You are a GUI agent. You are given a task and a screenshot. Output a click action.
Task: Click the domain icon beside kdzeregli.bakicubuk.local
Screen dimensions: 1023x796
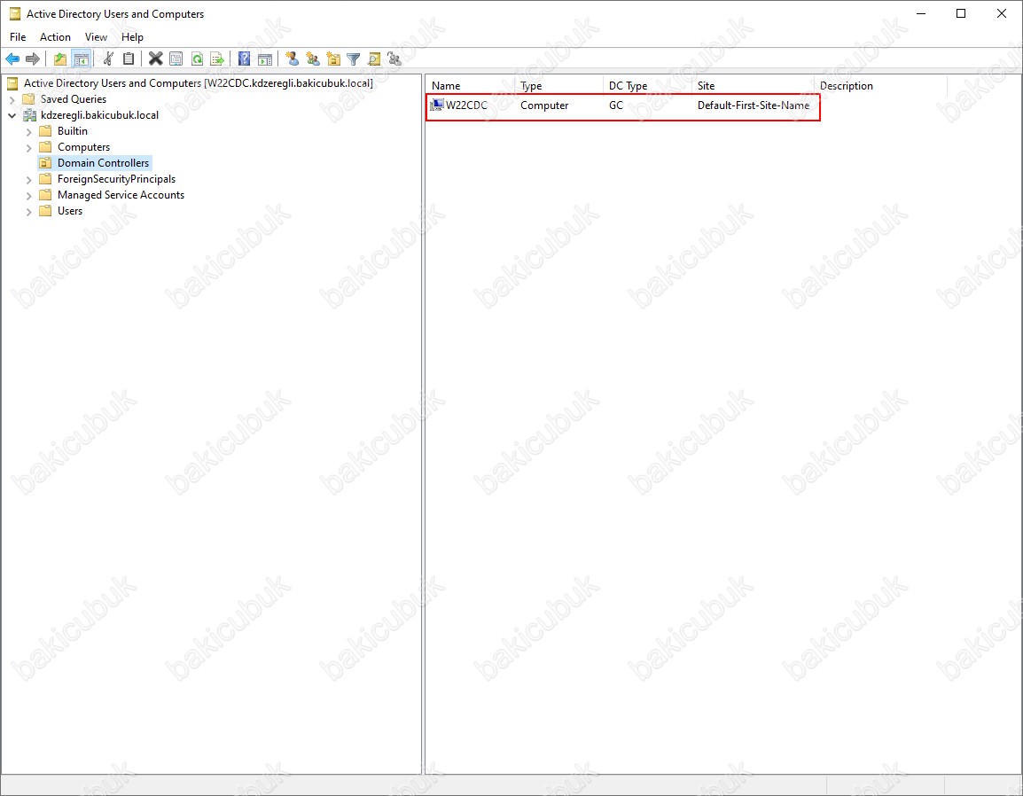coord(30,115)
